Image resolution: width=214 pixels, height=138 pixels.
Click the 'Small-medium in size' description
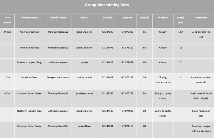pyautogui.click(x=201, y=113)
